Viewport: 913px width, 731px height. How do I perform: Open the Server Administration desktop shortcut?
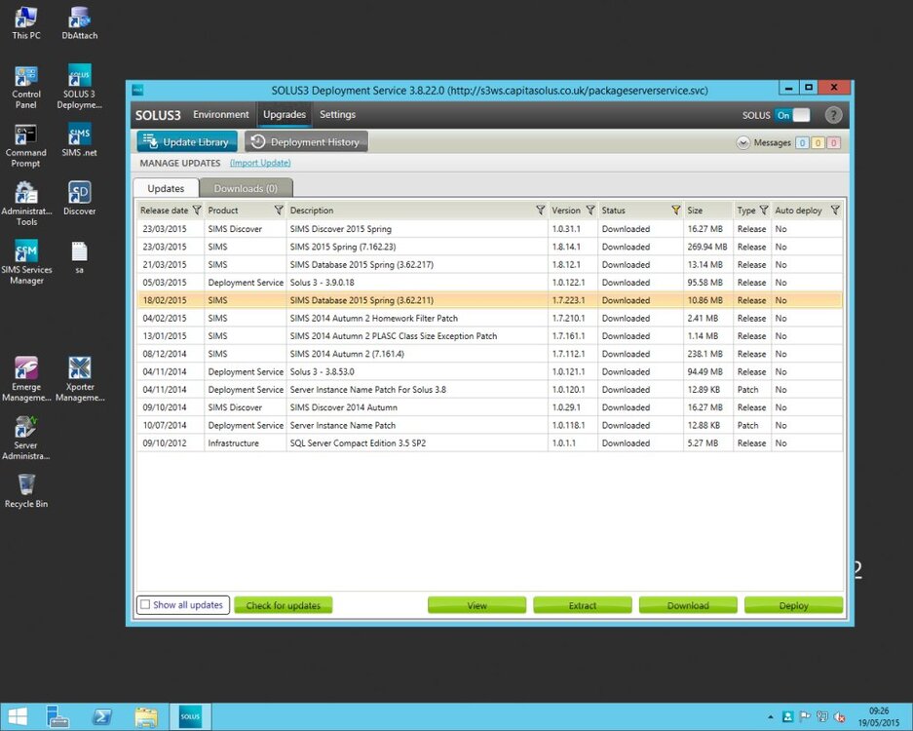click(26, 438)
